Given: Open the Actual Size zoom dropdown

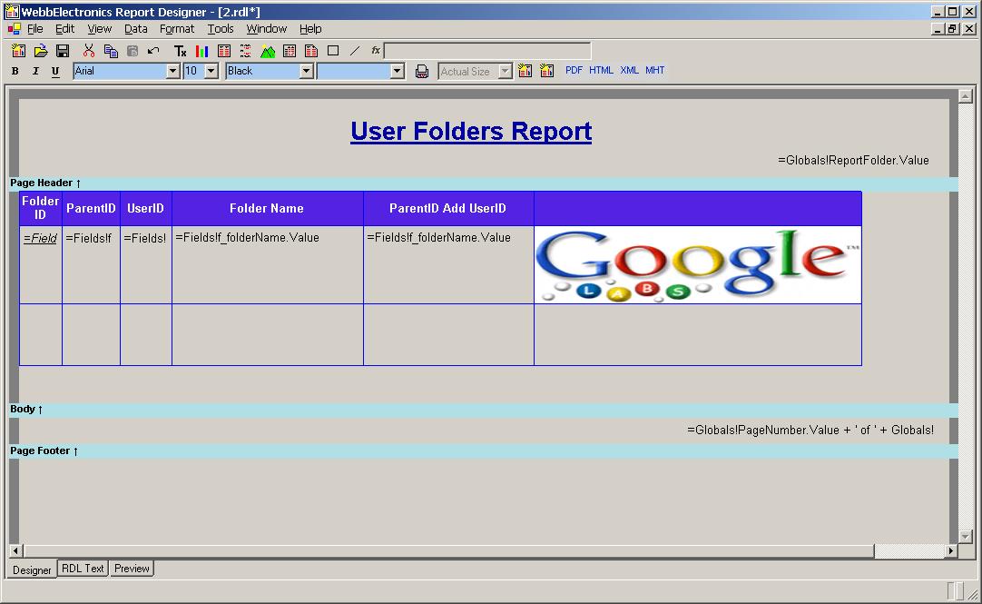Looking at the screenshot, I should [505, 72].
